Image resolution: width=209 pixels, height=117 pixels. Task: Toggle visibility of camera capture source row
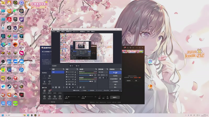73,82
